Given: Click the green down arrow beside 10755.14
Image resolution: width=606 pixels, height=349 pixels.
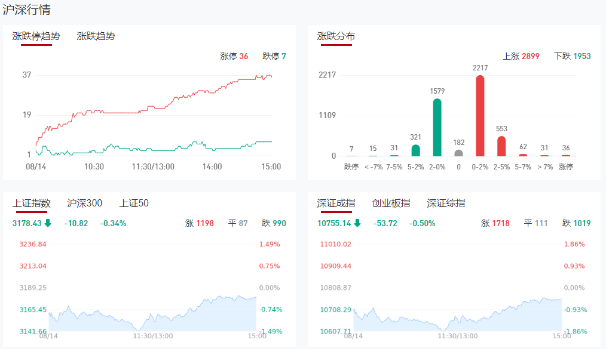Looking at the screenshot, I should click(x=357, y=223).
